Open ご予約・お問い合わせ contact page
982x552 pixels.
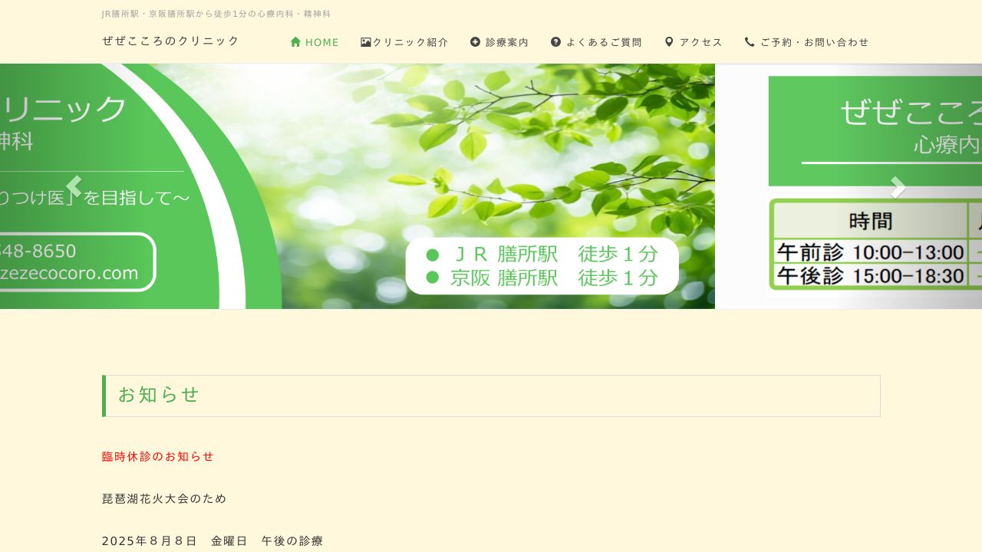click(815, 42)
